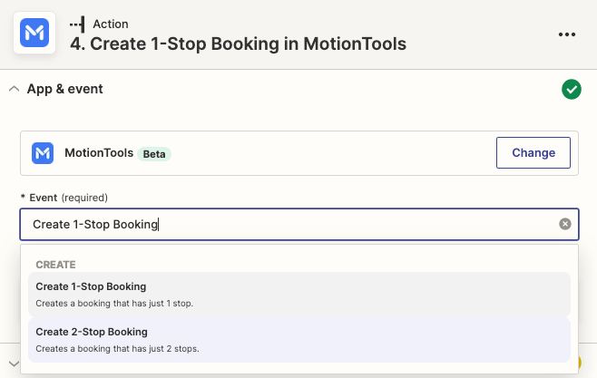The width and height of the screenshot is (597, 378).
Task: Click the Action label above the step title
Action: [x=111, y=24]
